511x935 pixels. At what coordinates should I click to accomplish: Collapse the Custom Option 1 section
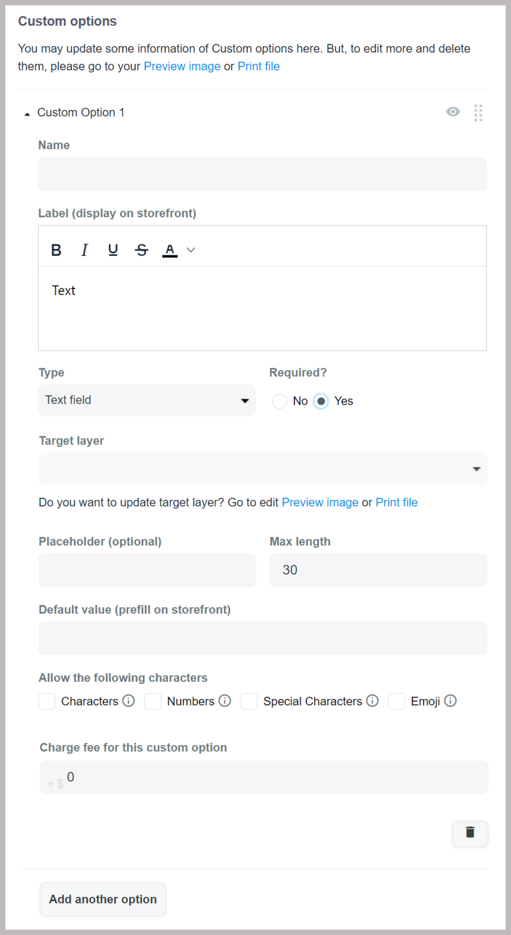click(27, 114)
